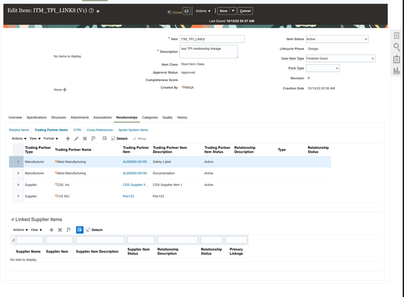Switch to the Structures tab
This screenshot has width=404, height=297.
click(x=58, y=117)
